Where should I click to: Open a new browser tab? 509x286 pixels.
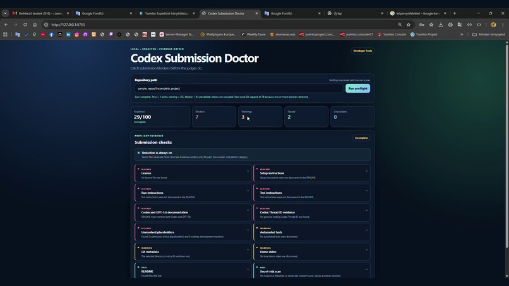455,13
